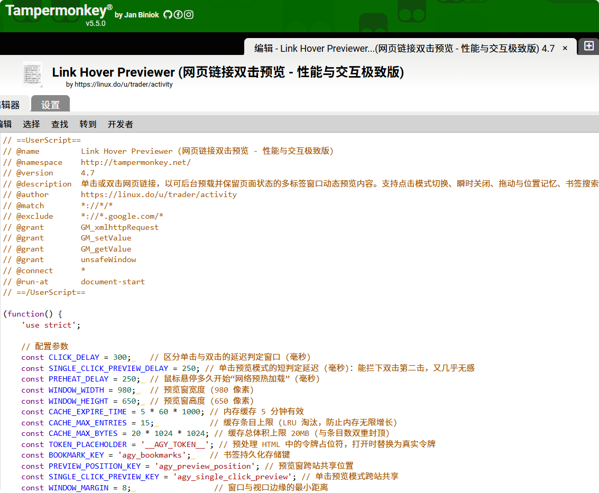Screen dimensions: 599x493
Task: Click SINGLE_CLICK_PREVIEW_DELAY constant name
Action: pos(108,368)
